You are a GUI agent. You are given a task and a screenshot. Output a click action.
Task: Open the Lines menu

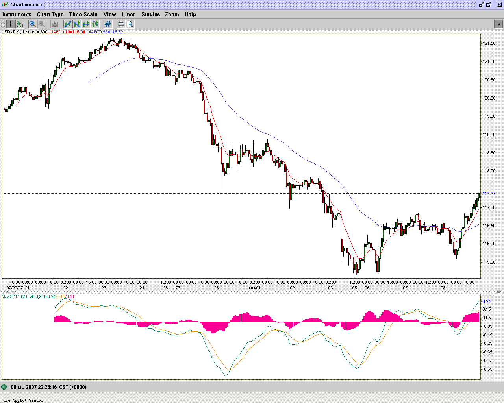pyautogui.click(x=129, y=14)
